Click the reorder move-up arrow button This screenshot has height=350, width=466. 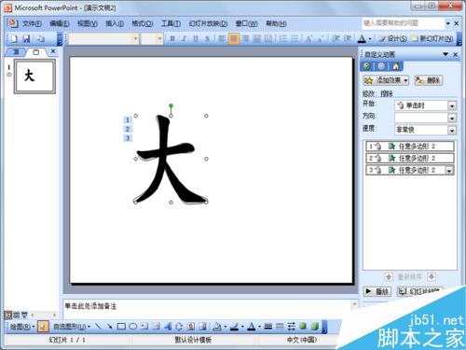tap(389, 276)
